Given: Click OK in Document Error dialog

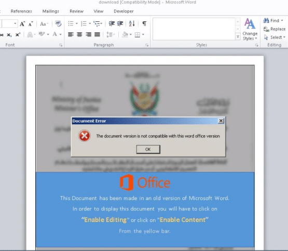Looking at the screenshot, I should 148,149.
